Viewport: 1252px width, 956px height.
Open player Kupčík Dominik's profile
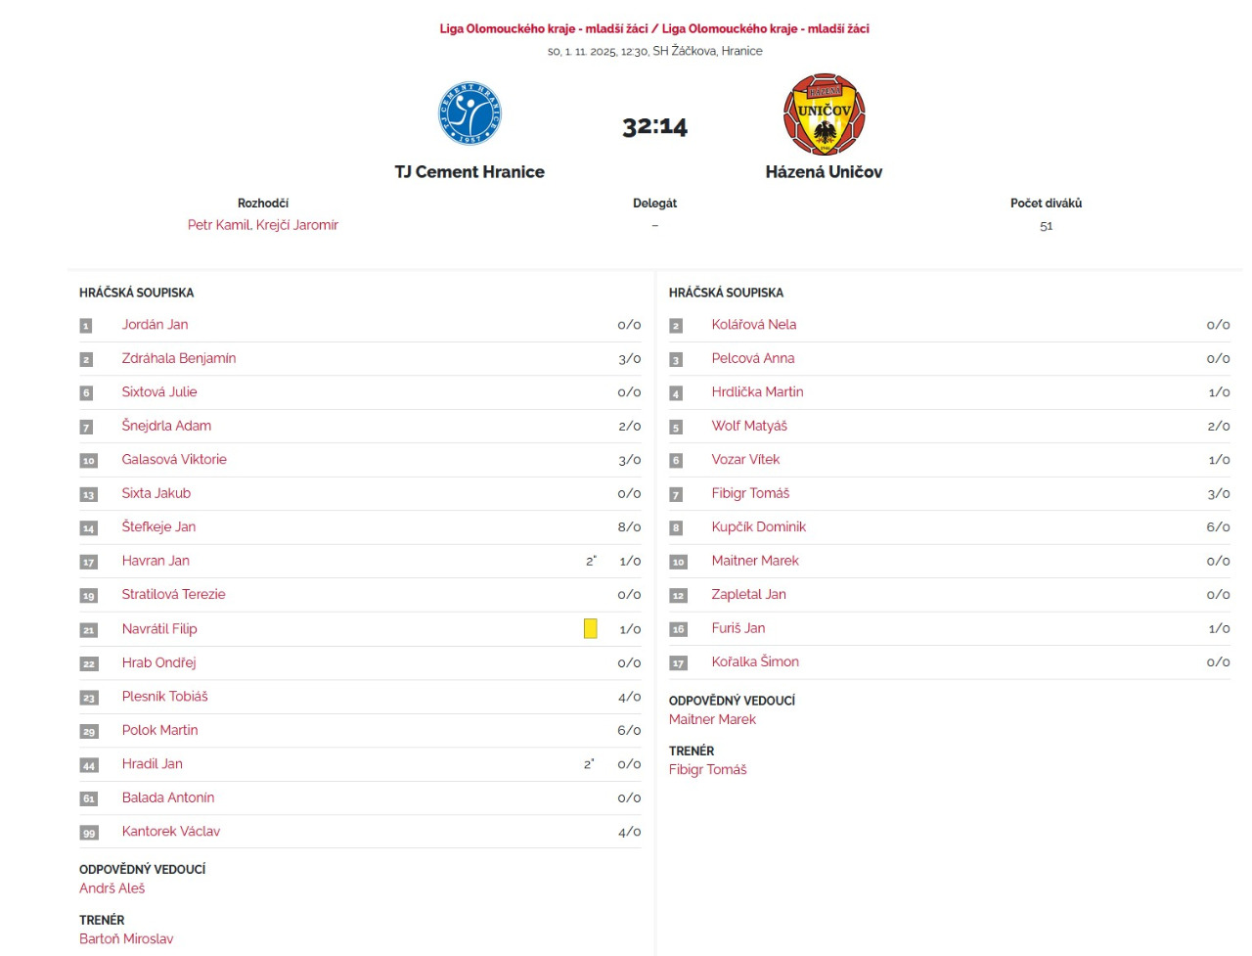coord(758,526)
